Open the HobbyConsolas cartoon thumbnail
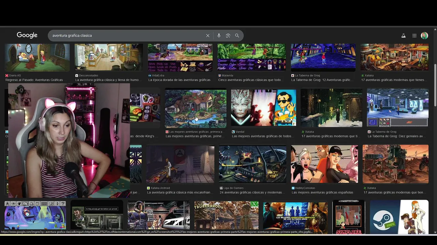The width and height of the screenshot is (437, 245). point(324,164)
